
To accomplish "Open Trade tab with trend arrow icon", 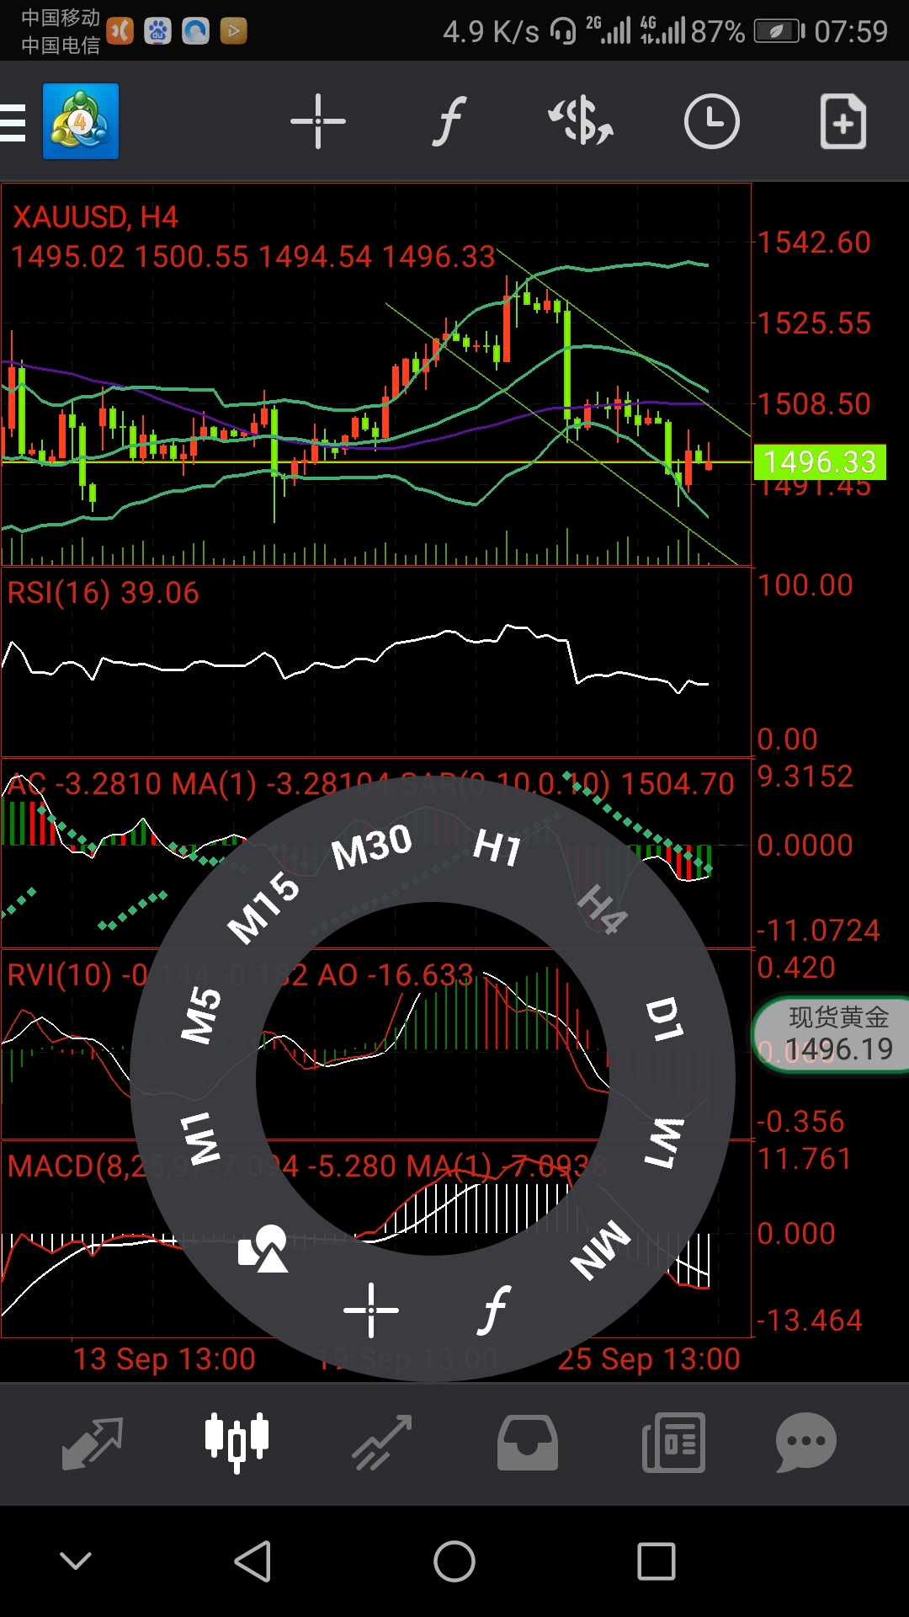I will [x=382, y=1444].
